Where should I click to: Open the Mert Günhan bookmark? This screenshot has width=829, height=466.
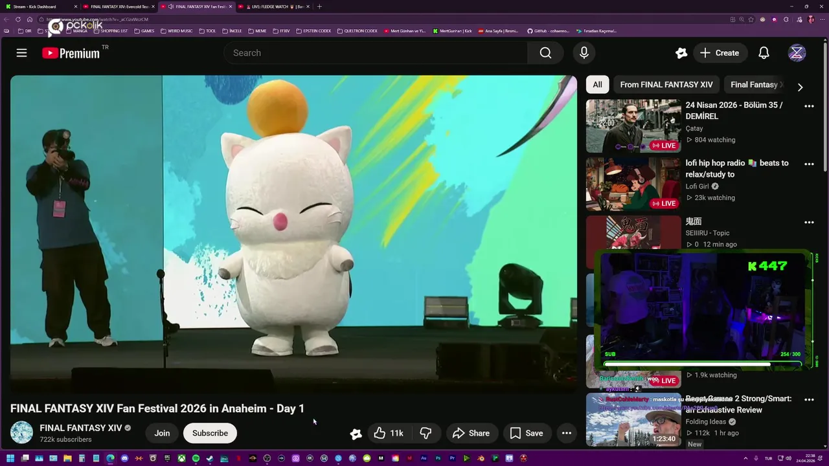pos(405,31)
